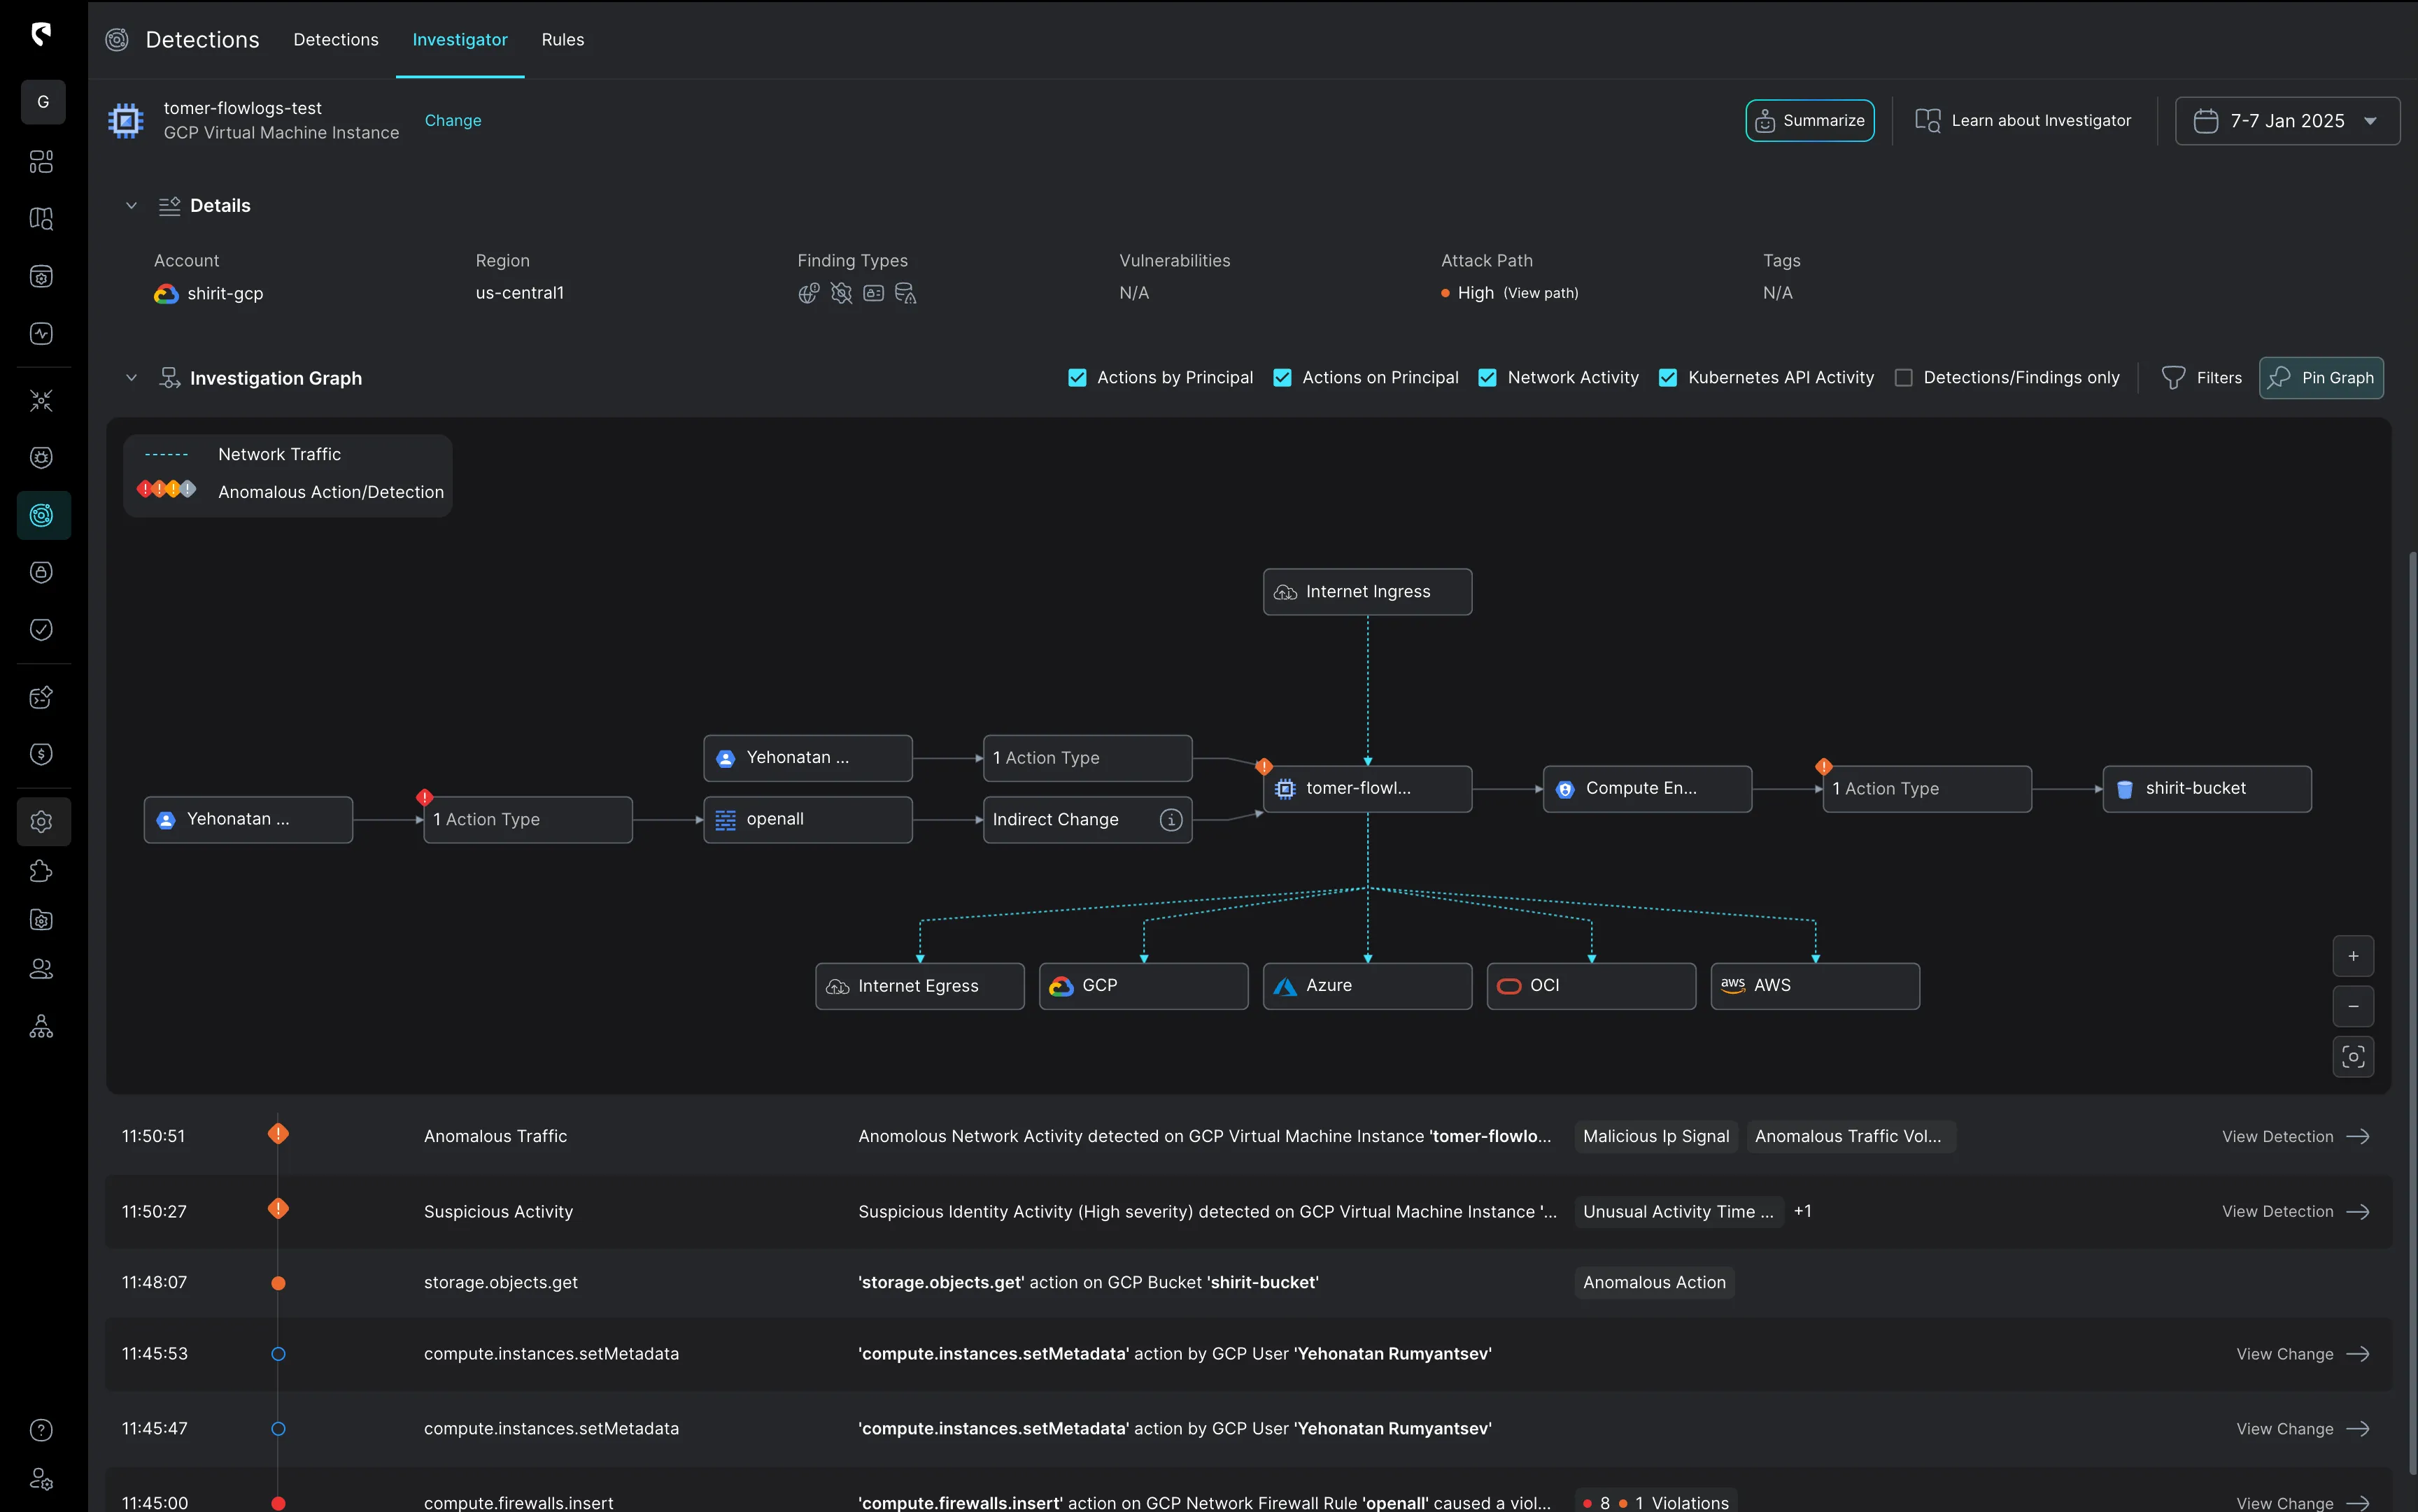Image resolution: width=2418 pixels, height=1512 pixels.
Task: Click the graph zoom in plus button
Action: [2353, 956]
